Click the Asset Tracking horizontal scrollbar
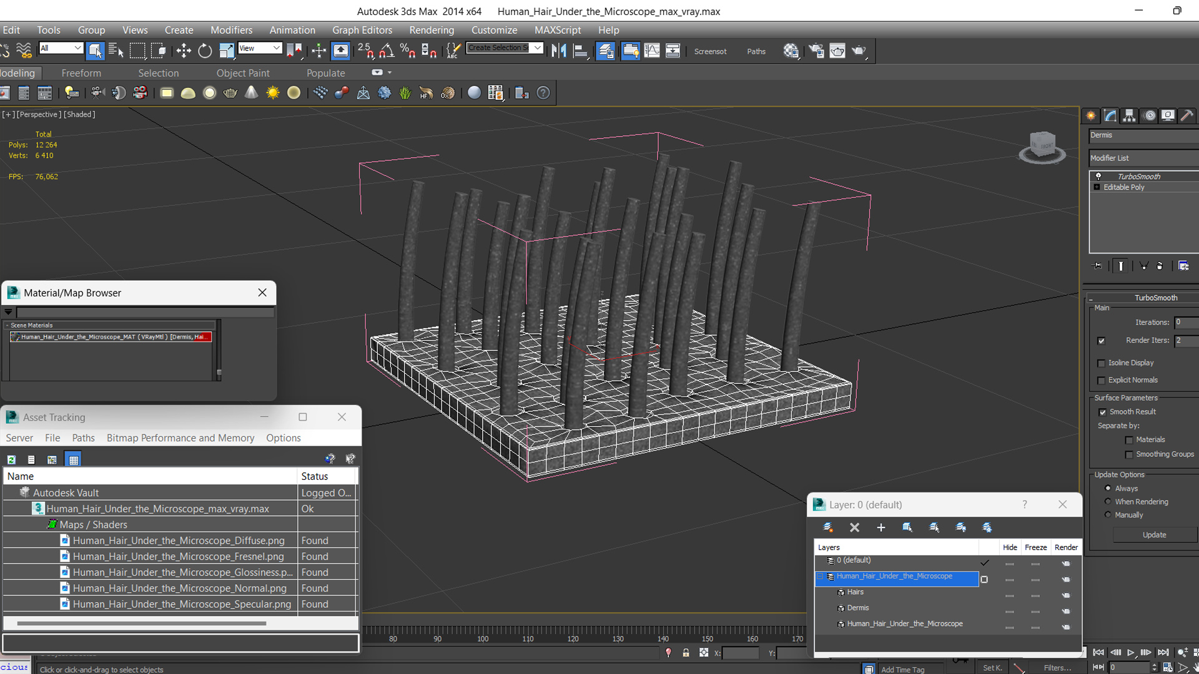This screenshot has width=1199, height=674. pos(142,623)
